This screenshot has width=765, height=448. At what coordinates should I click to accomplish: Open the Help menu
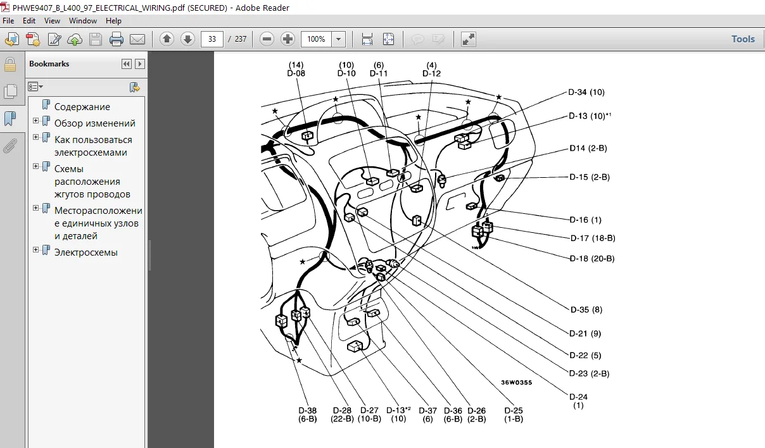[113, 21]
